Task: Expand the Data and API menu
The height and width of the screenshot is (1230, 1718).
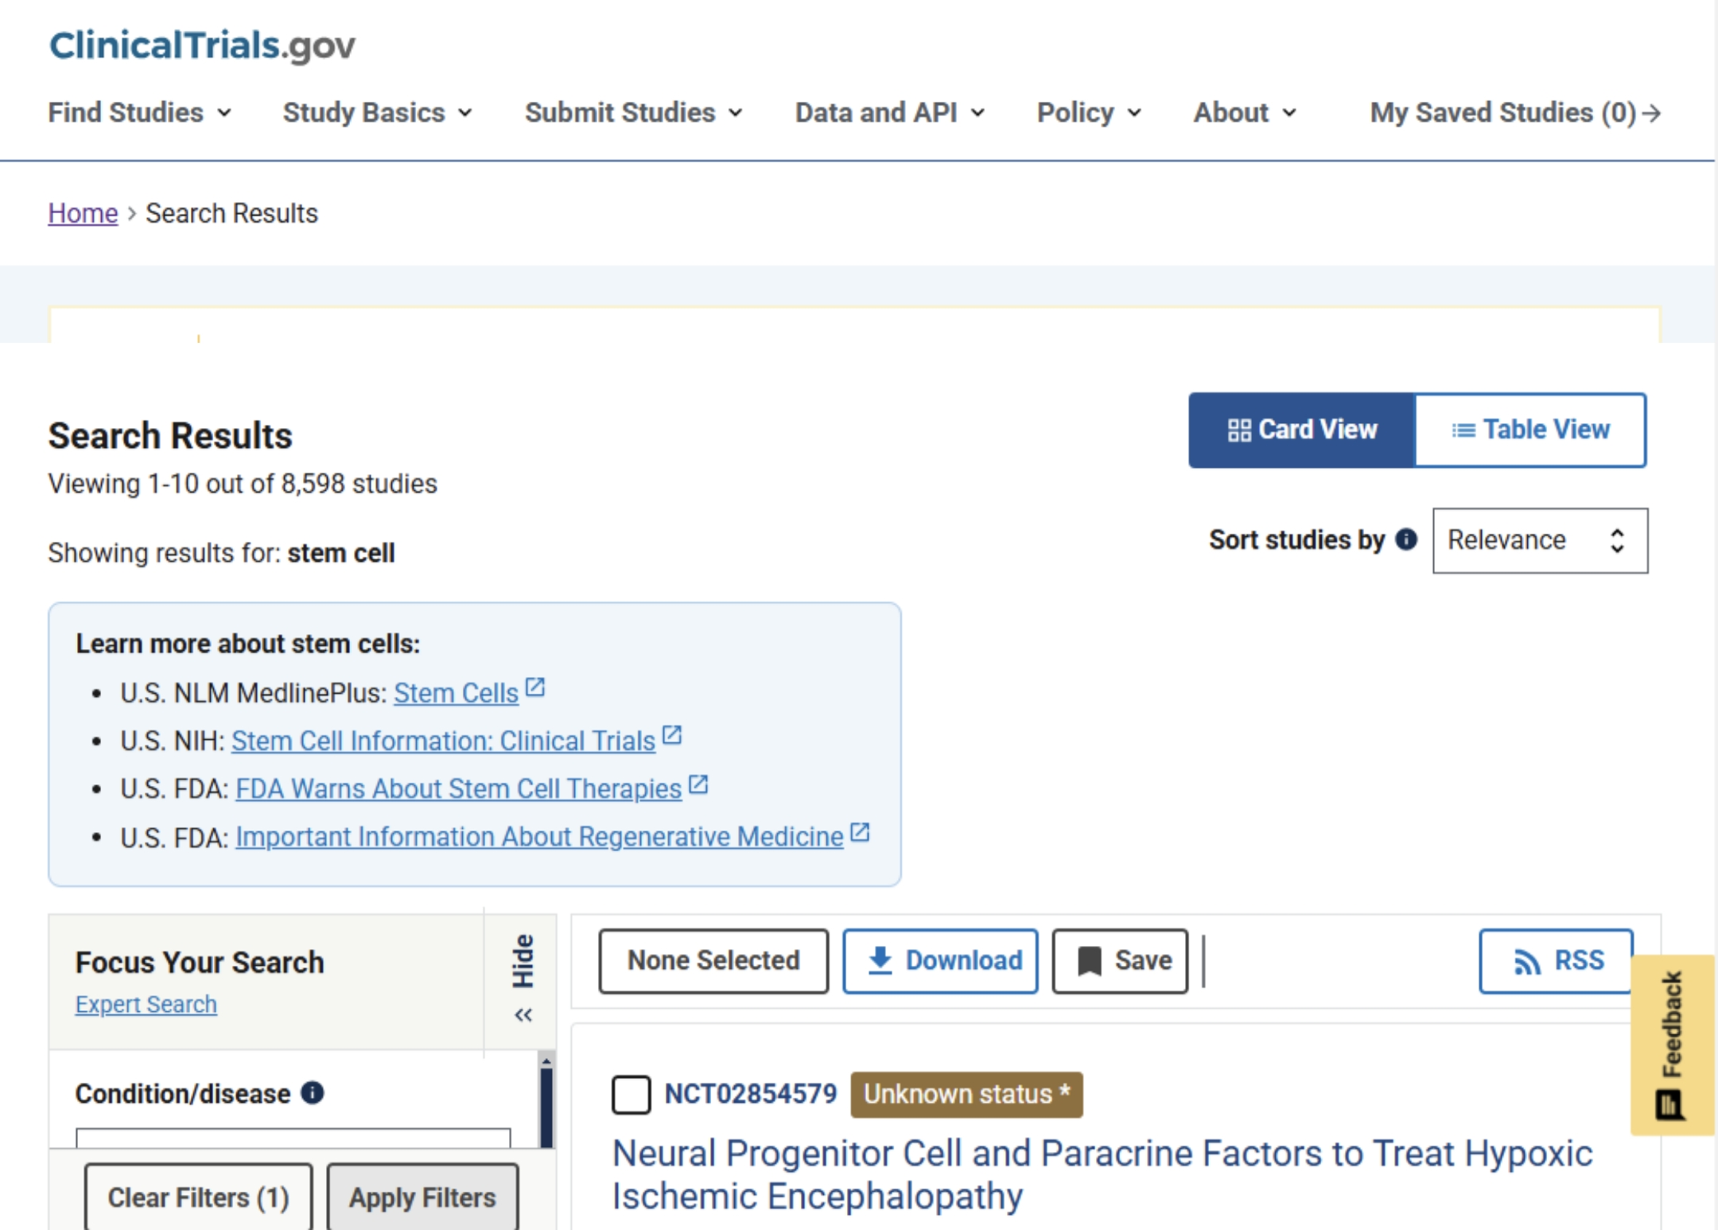Action: 889,112
